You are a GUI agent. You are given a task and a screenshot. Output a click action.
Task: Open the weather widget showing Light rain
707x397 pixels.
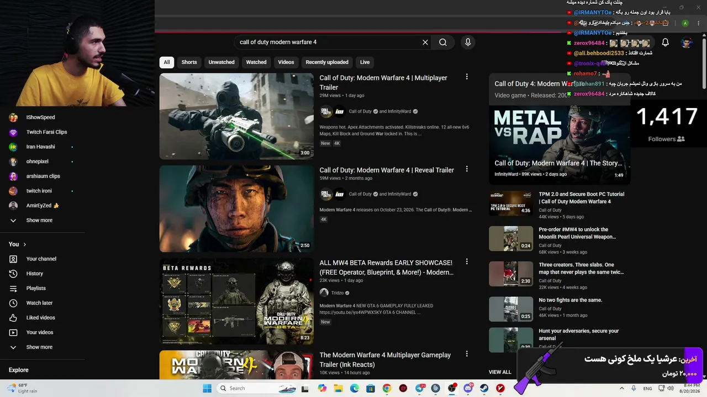pyautogui.click(x=22, y=388)
